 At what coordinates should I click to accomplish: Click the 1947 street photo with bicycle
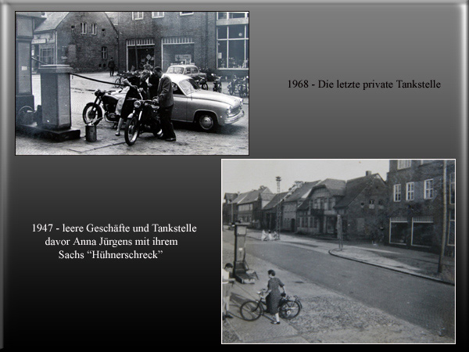[338, 251]
